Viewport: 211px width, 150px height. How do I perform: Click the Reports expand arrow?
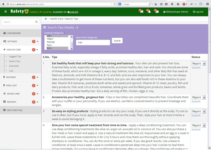click(37, 102)
